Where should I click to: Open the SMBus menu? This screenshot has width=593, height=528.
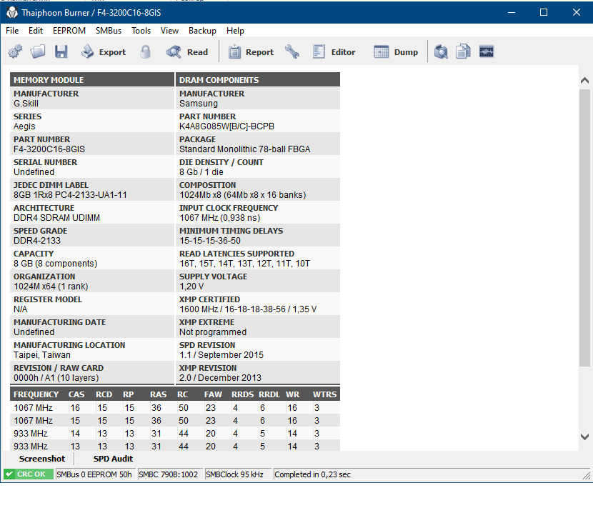point(109,31)
